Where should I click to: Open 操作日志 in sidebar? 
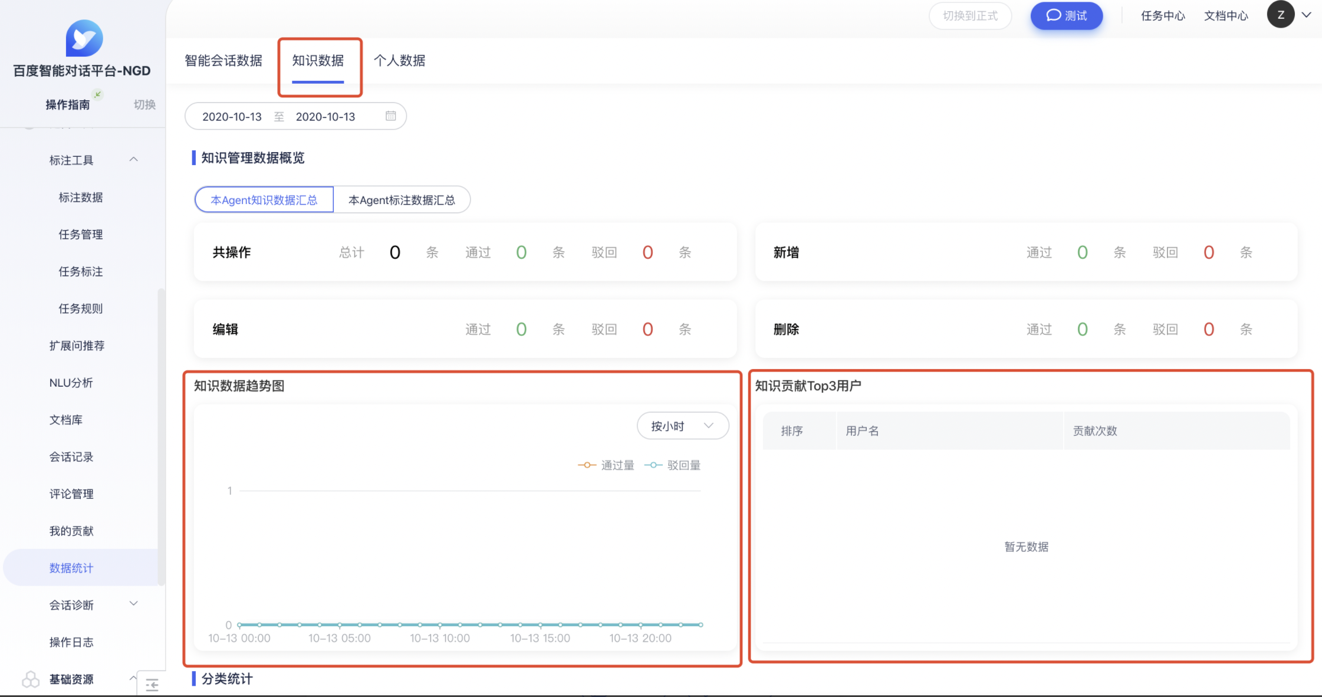point(71,643)
